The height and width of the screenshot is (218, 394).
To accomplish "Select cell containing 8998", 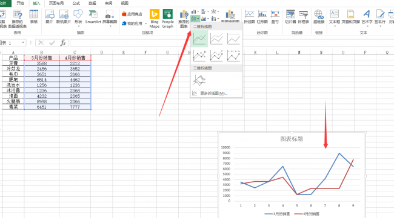I will [x=41, y=101].
